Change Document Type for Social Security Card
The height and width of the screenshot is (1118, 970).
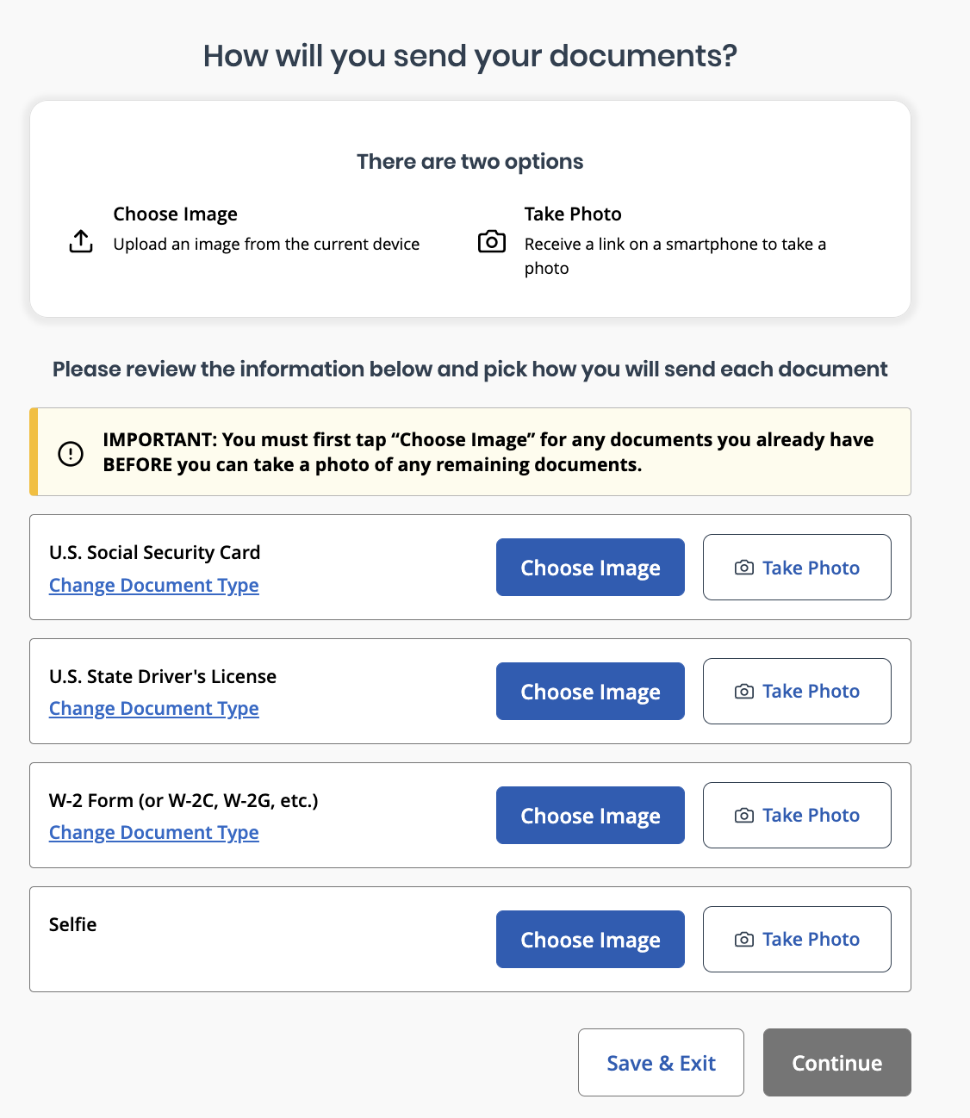click(154, 586)
